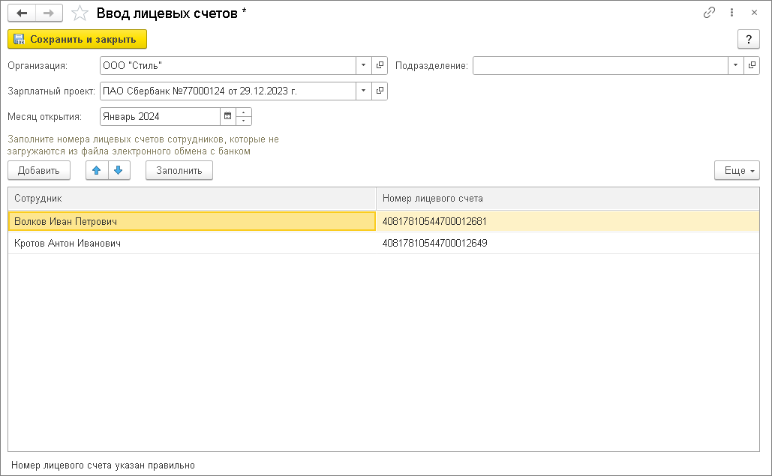Move selected row down
The height and width of the screenshot is (476, 772).
pyautogui.click(x=118, y=170)
